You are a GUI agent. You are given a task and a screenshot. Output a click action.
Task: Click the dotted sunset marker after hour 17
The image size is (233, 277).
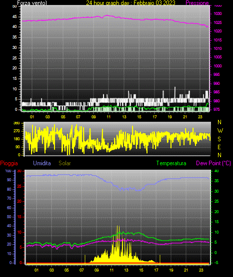coord(160,259)
